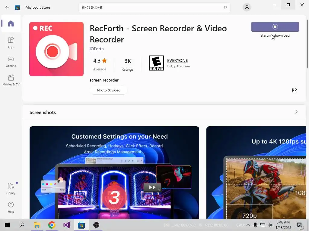The image size is (309, 231).
Task: Open Movies & TV in sidebar
Action: [x=11, y=80]
